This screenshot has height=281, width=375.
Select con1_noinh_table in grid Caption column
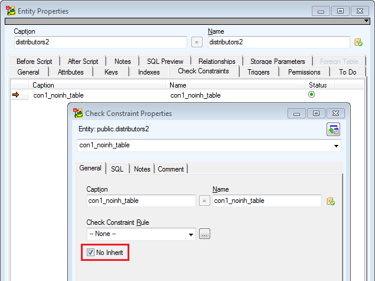pos(58,95)
